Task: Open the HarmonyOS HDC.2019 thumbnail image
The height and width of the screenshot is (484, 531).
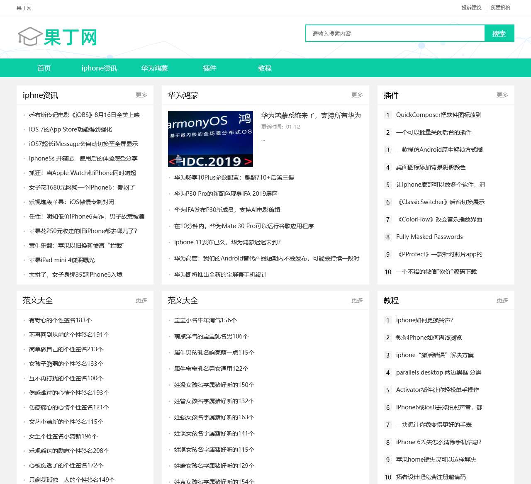Action: tap(210, 139)
